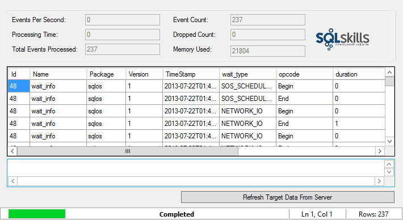The height and width of the screenshot is (220, 403).
Task: Click the Rows: 237 status indicator
Action: tap(373, 214)
